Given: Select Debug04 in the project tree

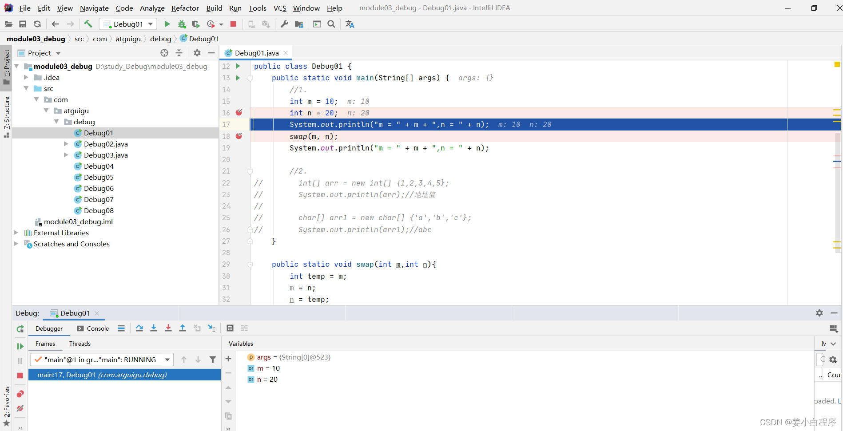Looking at the screenshot, I should click(x=99, y=166).
